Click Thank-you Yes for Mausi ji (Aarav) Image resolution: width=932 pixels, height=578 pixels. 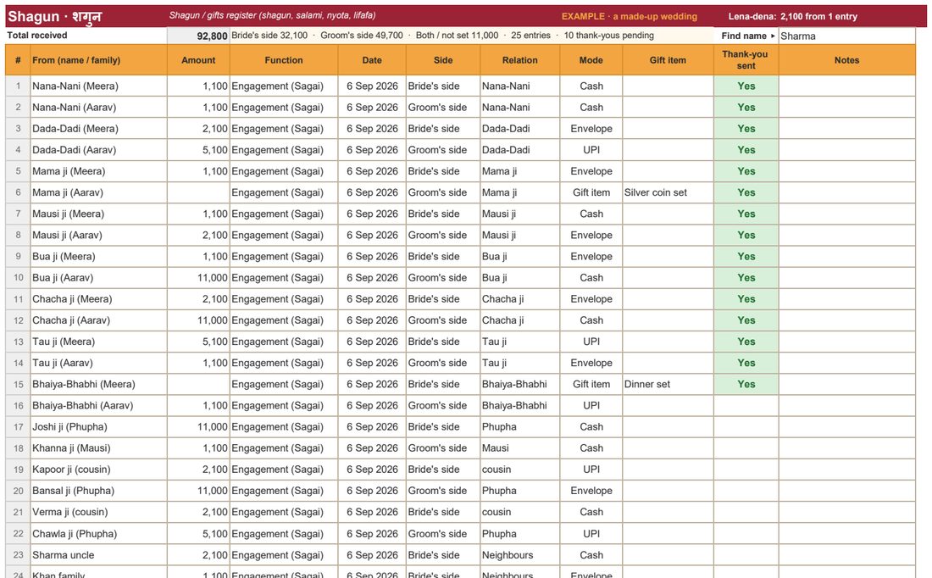[746, 236]
